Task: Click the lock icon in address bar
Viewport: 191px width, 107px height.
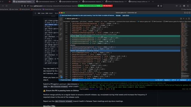Action: [25, 6]
